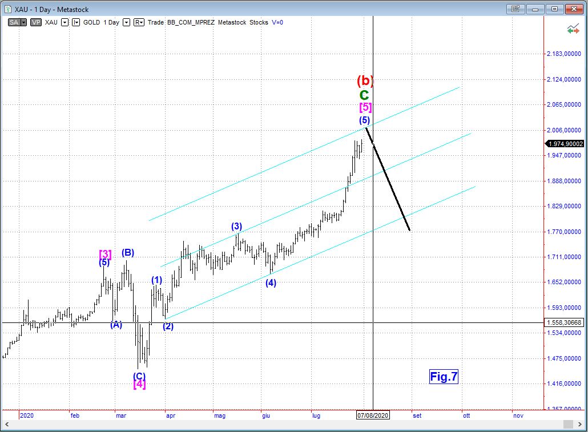The height and width of the screenshot is (432, 588).
Task: Click the chart window icon in the title bar
Action: tap(8, 9)
